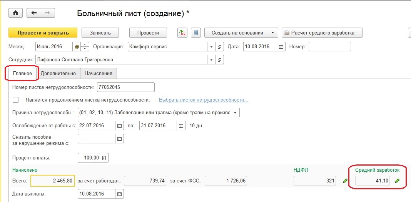Click the НДФЛ value 321
This screenshot has height=202, width=411.
315,181
